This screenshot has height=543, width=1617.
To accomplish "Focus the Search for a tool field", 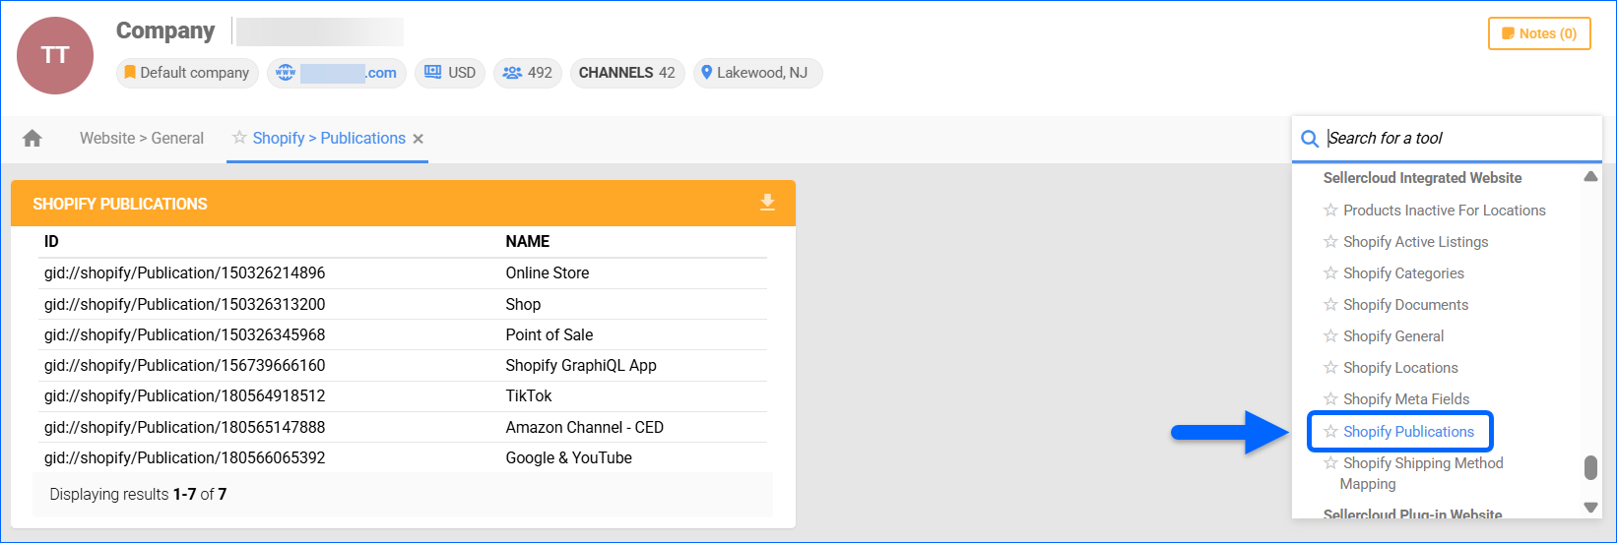I will [1457, 139].
